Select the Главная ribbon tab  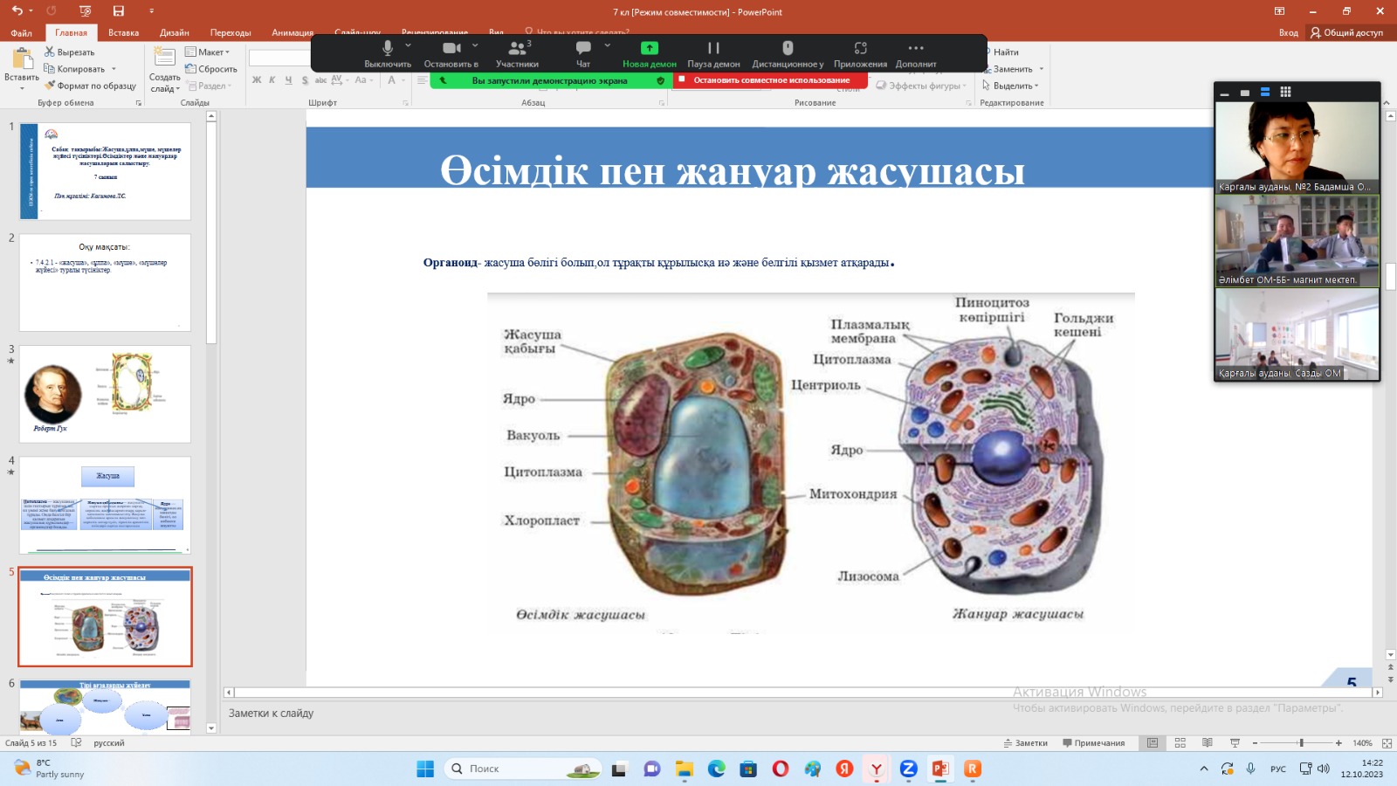[x=71, y=32]
